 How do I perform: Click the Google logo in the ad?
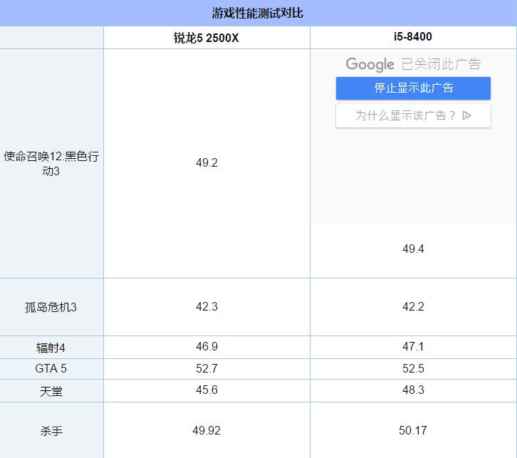click(370, 64)
